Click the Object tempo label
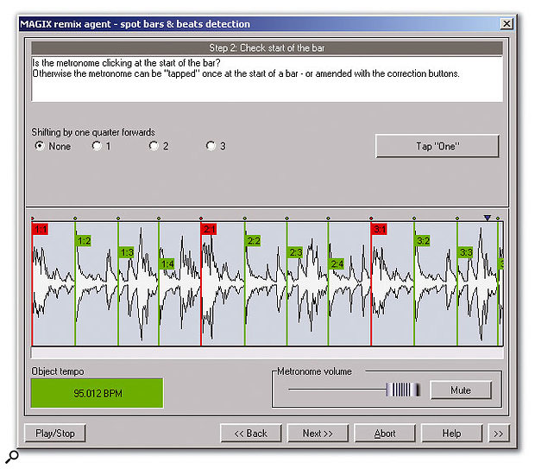 tap(58, 371)
